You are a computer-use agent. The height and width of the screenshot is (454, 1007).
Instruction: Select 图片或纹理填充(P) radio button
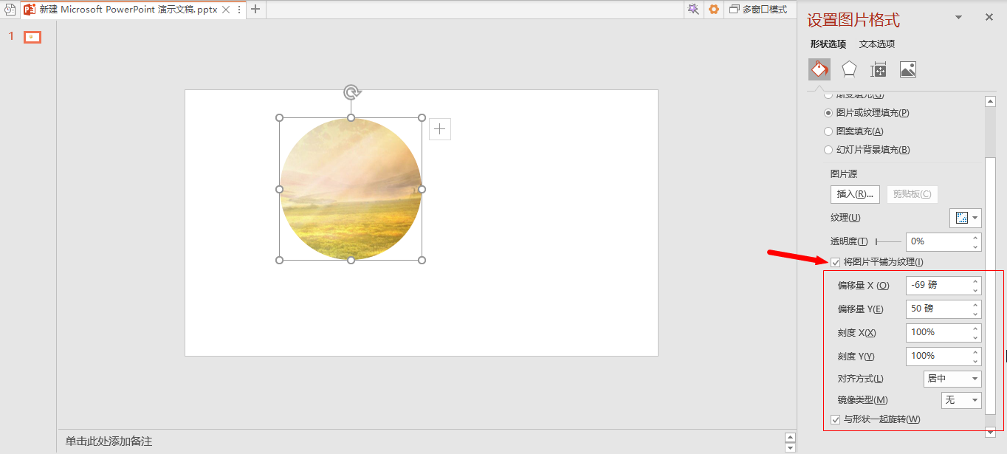[828, 113]
